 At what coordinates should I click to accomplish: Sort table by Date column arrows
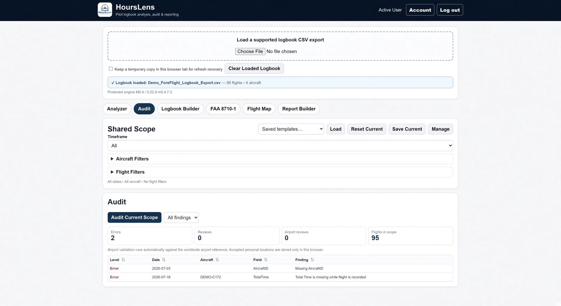164,260
